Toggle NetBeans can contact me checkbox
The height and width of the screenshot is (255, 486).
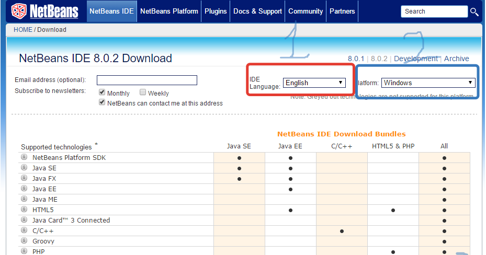[102, 102]
